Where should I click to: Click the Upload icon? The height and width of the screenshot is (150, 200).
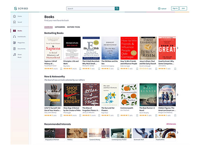pyautogui.click(x=159, y=9)
